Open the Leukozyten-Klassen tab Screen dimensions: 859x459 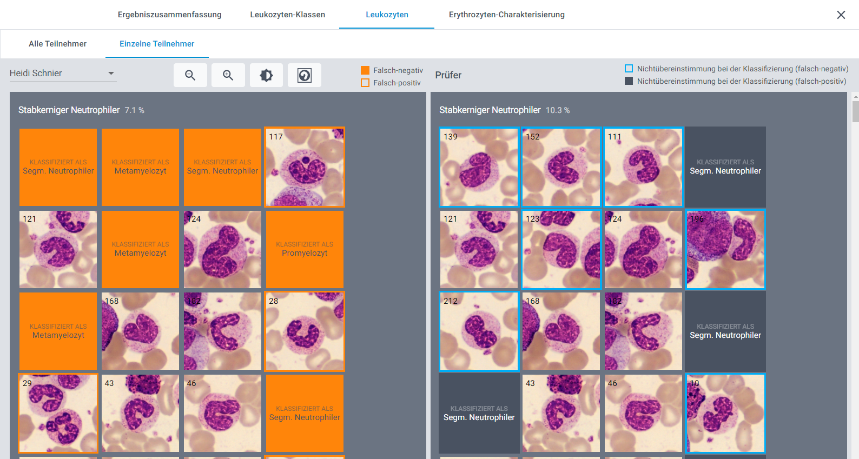pos(287,15)
